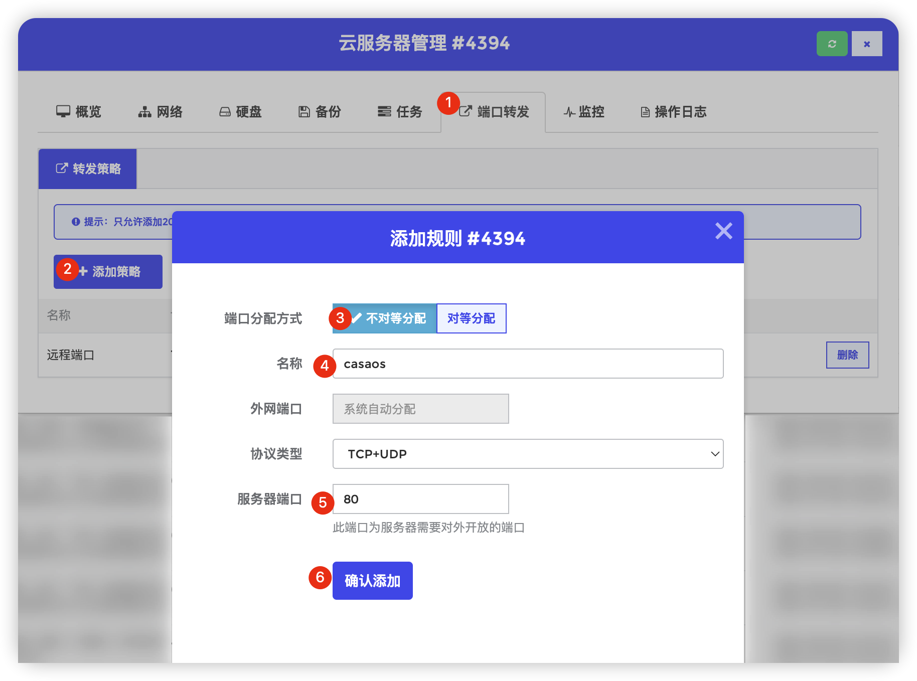Close the 添加规则 dialog with X
This screenshot has height=681, width=917.
coord(723,231)
